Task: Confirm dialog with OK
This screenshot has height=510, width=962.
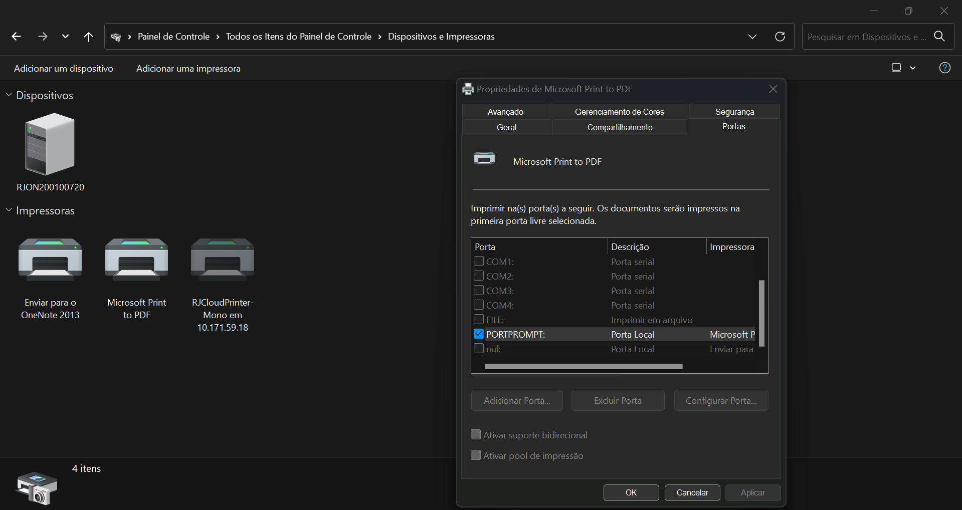Action: (x=631, y=492)
